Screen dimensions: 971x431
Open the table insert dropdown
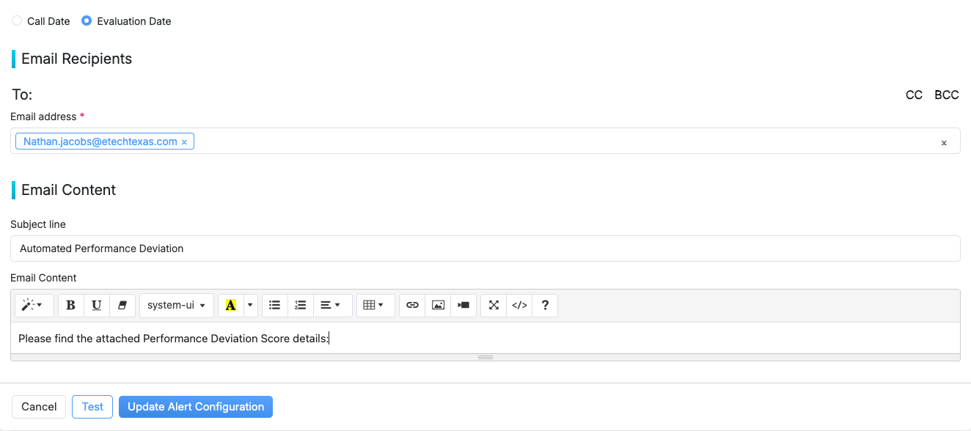(375, 305)
